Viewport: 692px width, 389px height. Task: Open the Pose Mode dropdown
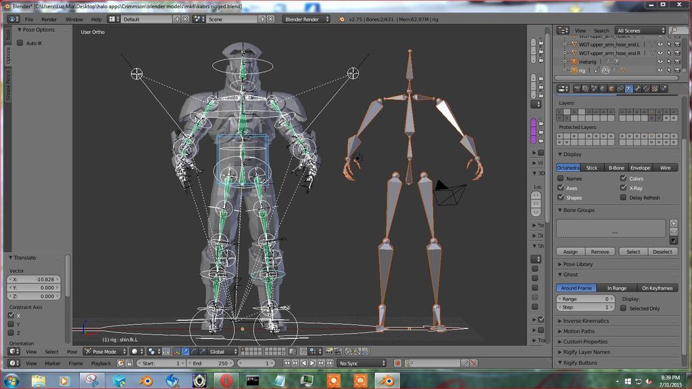coord(105,351)
